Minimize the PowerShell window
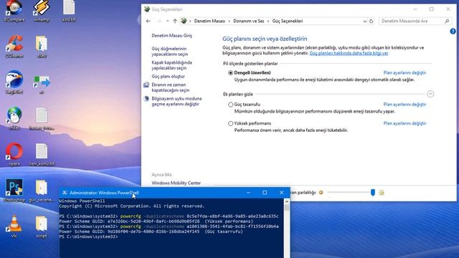 tap(248, 193)
